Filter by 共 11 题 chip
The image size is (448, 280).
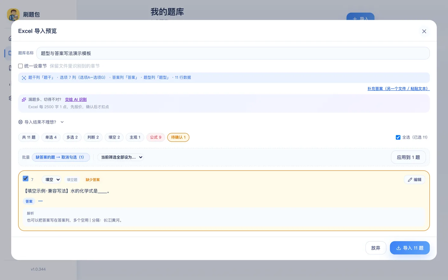tap(29, 137)
